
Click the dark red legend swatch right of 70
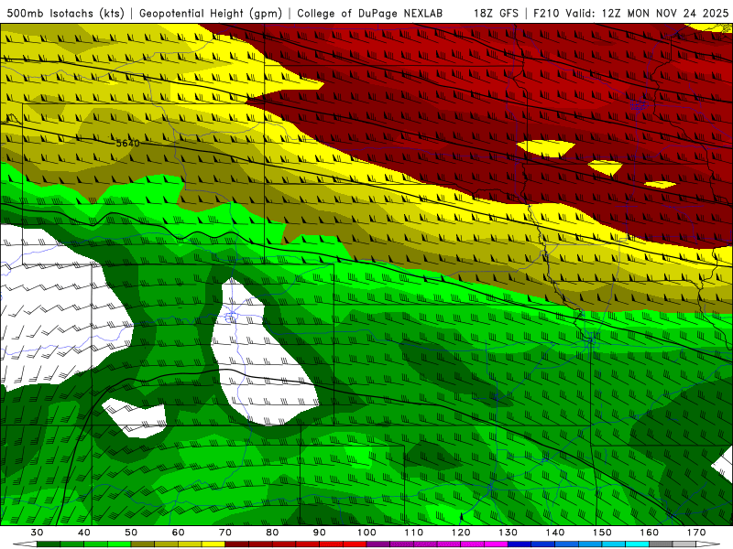237,544
